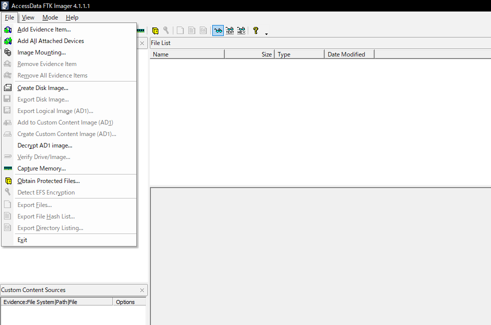Click the File List panel title
The image size is (491, 325).
(161, 43)
